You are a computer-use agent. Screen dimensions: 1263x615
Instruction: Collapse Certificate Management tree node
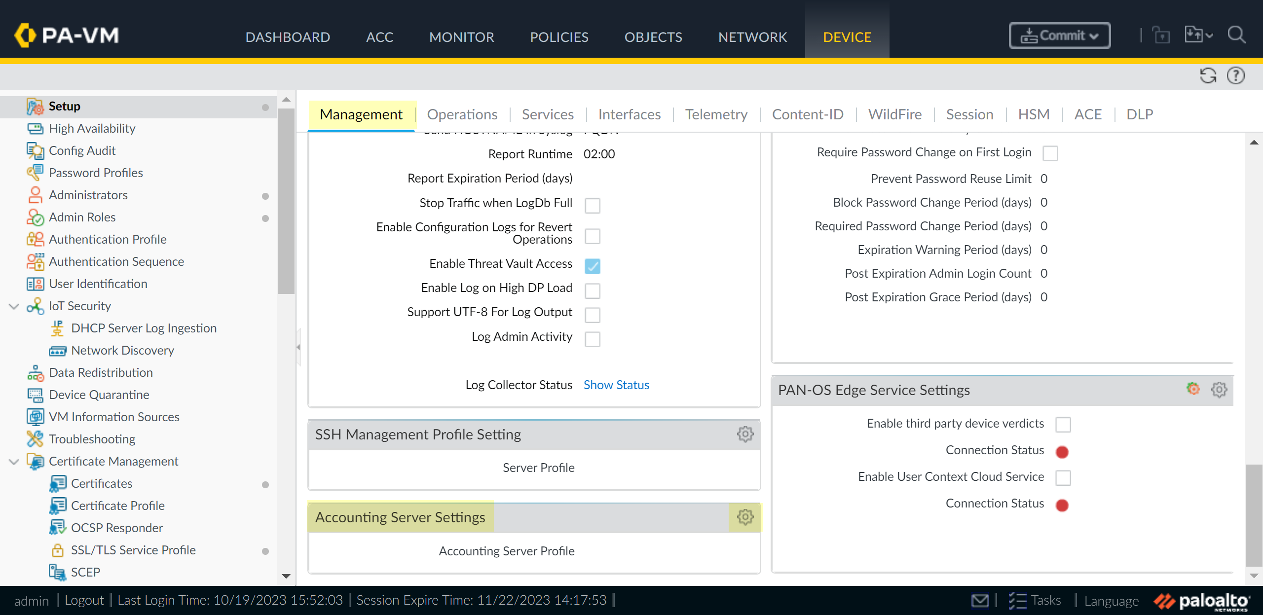(14, 462)
